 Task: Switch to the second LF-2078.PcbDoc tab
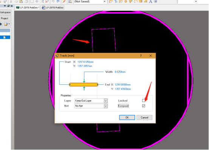53,8
